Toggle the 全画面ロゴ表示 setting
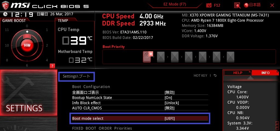The width and height of the screenshot is (280, 131). (140, 92)
